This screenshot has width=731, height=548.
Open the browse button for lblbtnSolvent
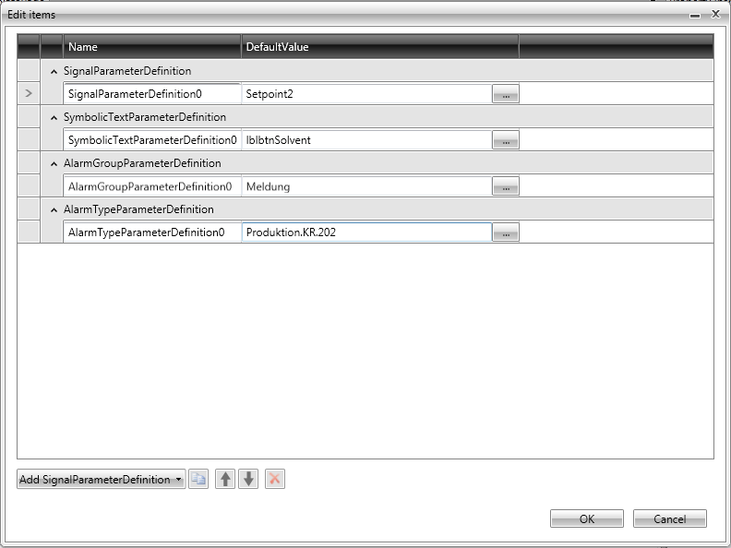point(505,140)
